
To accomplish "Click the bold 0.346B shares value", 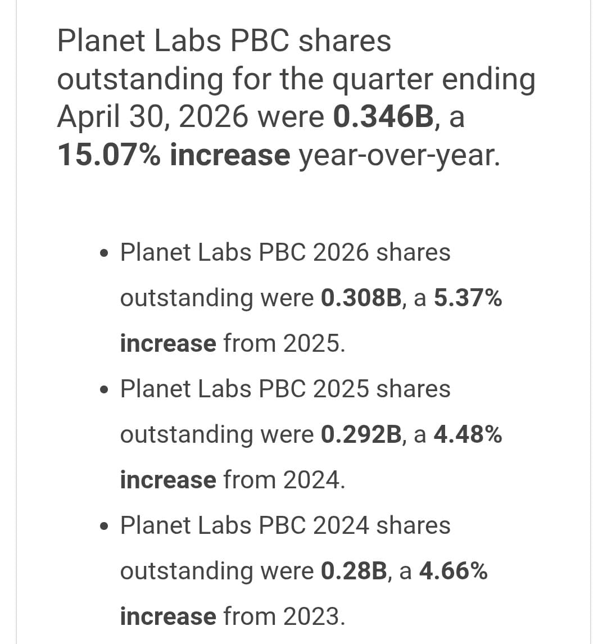I will point(383,117).
